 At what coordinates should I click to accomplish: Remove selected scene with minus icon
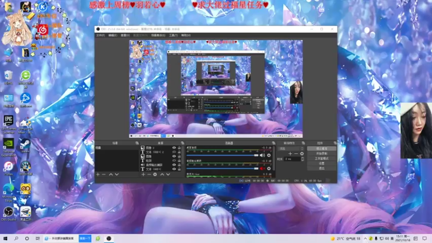[x=104, y=174]
